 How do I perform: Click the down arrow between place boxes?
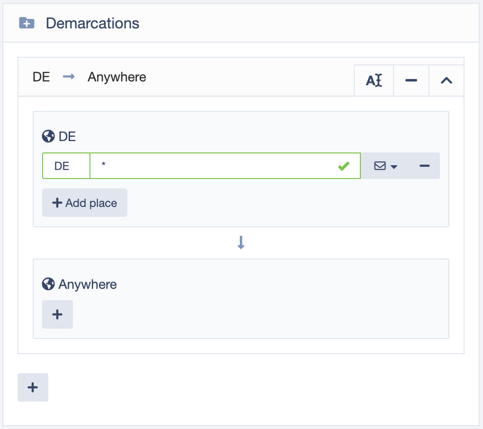click(241, 242)
